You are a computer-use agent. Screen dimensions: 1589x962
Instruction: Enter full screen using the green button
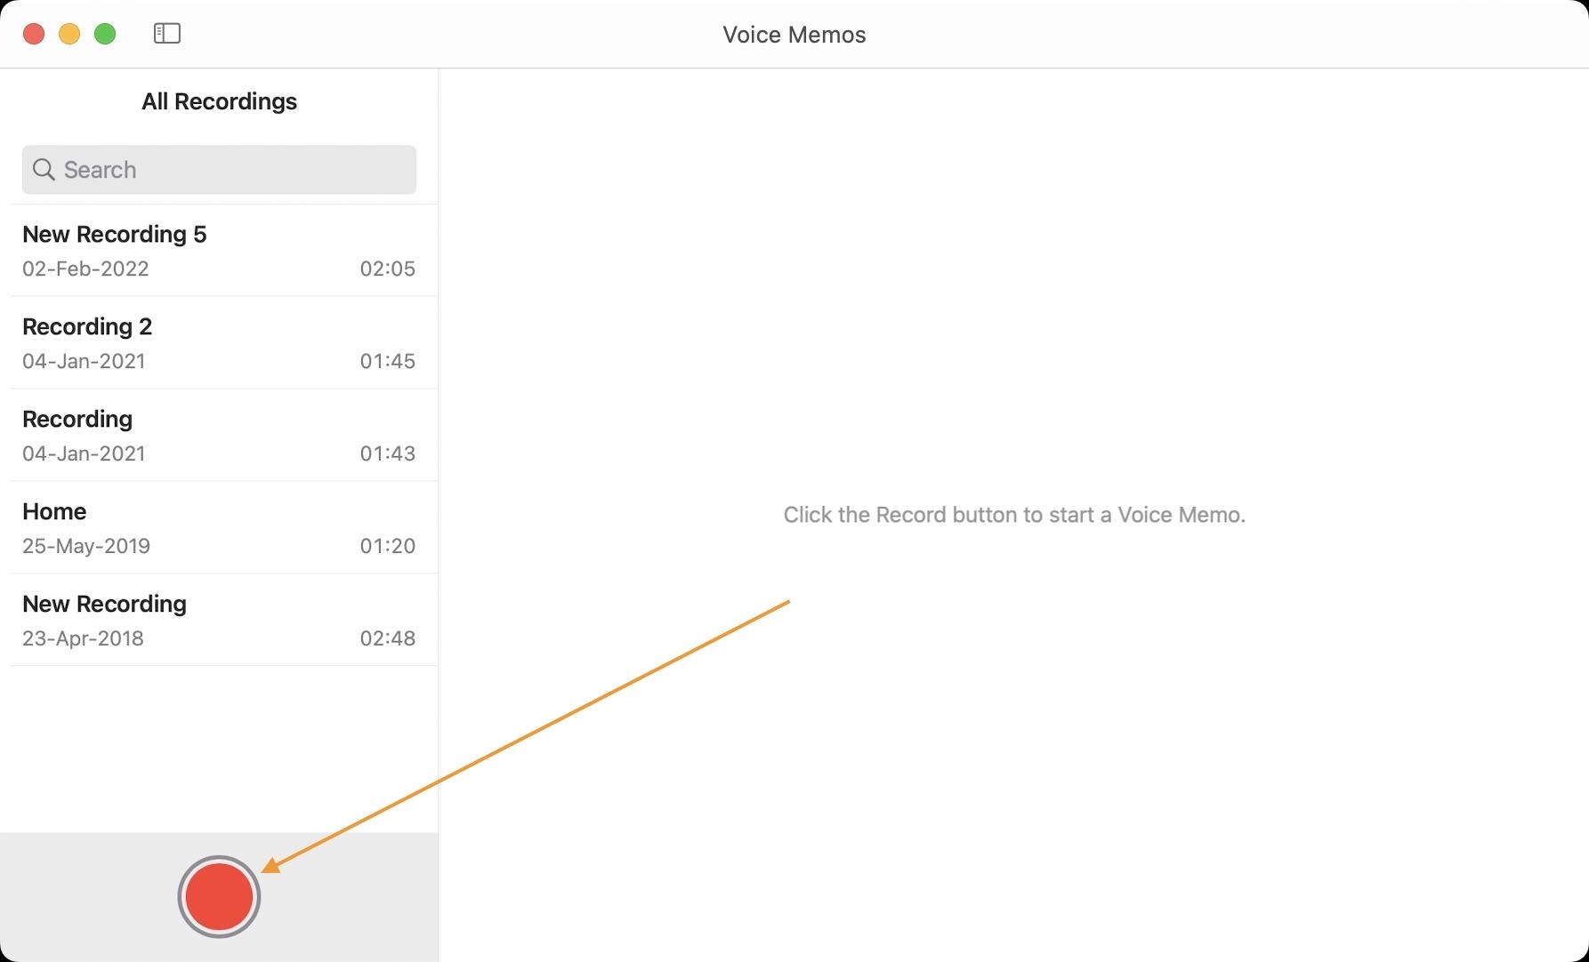(105, 34)
